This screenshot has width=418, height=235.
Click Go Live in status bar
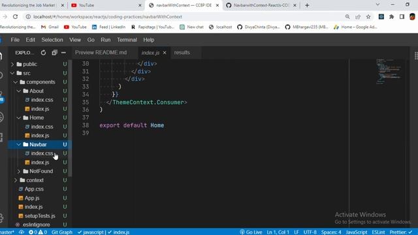251,232
